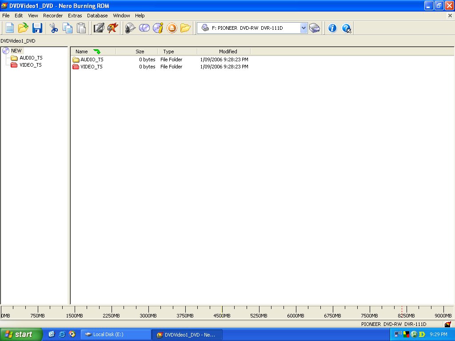The width and height of the screenshot is (455, 341).
Task: Open the File menu
Action: point(6,16)
